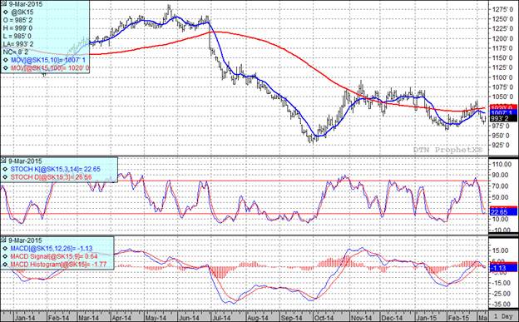Click Feb-15 on the date axis
Image resolution: width=519 pixels, height=322 pixels.
click(459, 317)
